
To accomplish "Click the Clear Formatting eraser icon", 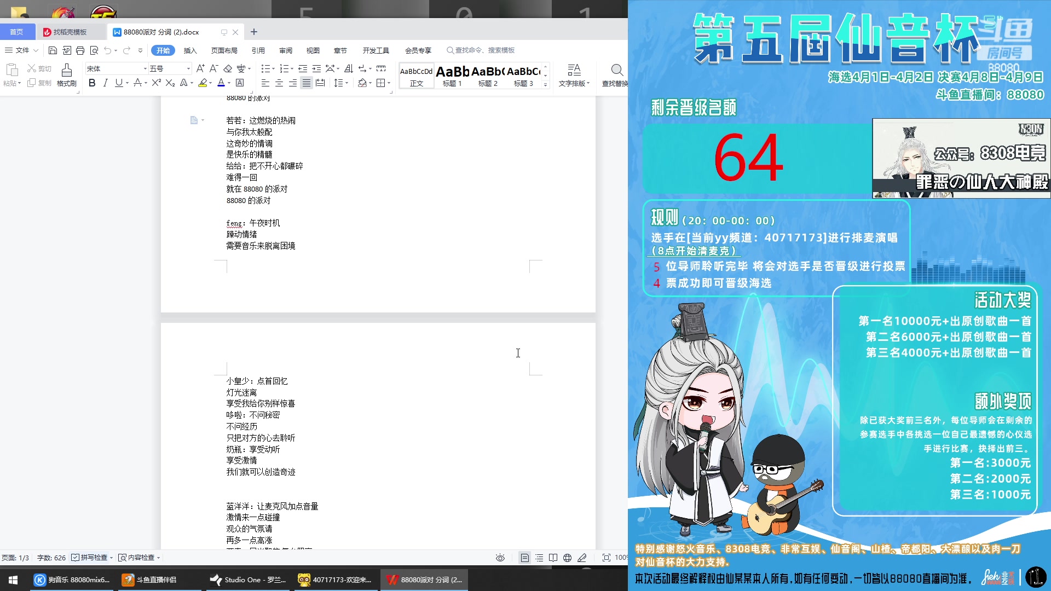I will tap(228, 69).
